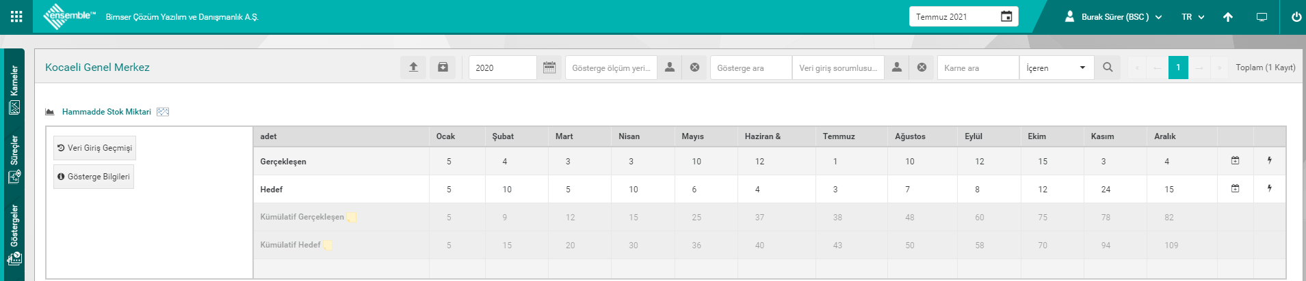1306x281 pixels.
Task: Open the calendar next to year 2020
Action: point(549,68)
